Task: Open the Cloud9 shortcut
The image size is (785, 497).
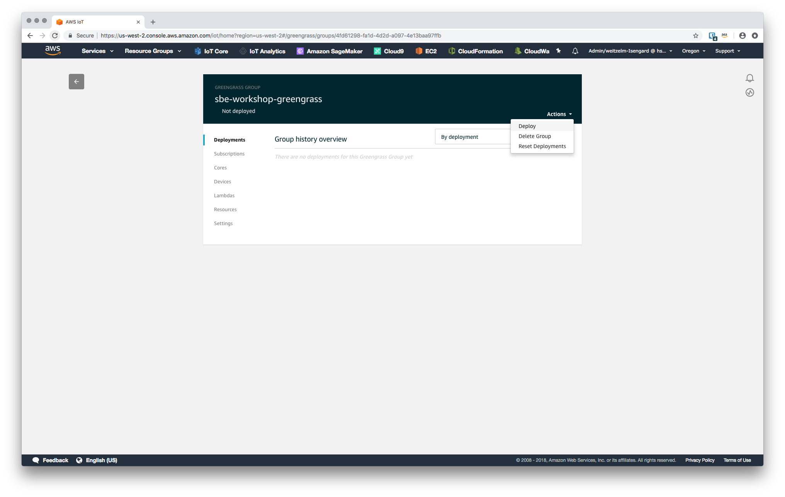Action: pos(389,51)
